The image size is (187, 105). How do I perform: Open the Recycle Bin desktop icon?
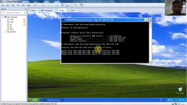click(x=180, y=91)
